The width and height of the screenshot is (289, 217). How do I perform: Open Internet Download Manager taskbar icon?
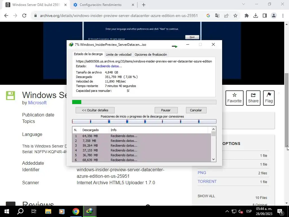tap(90, 211)
